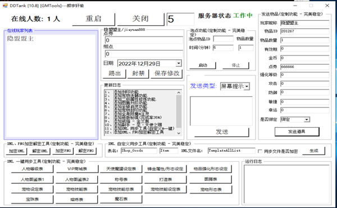This screenshot has width=337, height=208.
Task: Click the 点券 input under player info
Action: click(144, 40)
